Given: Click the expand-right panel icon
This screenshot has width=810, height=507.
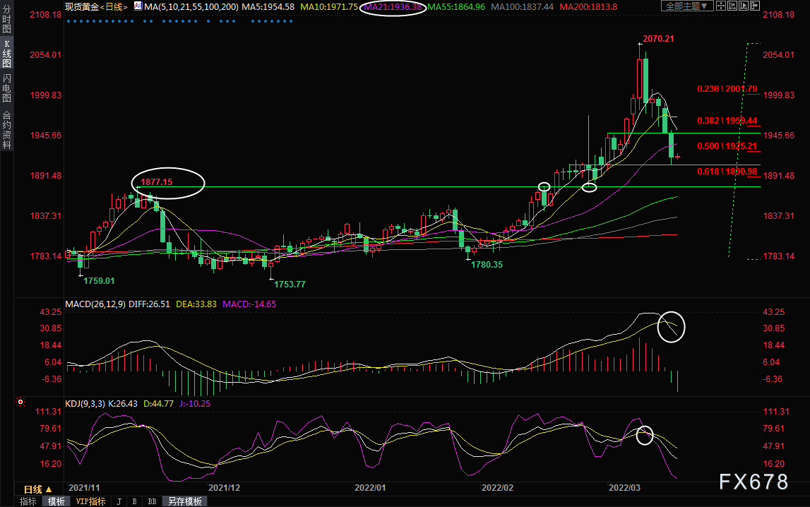Looking at the screenshot, I should [755, 6].
